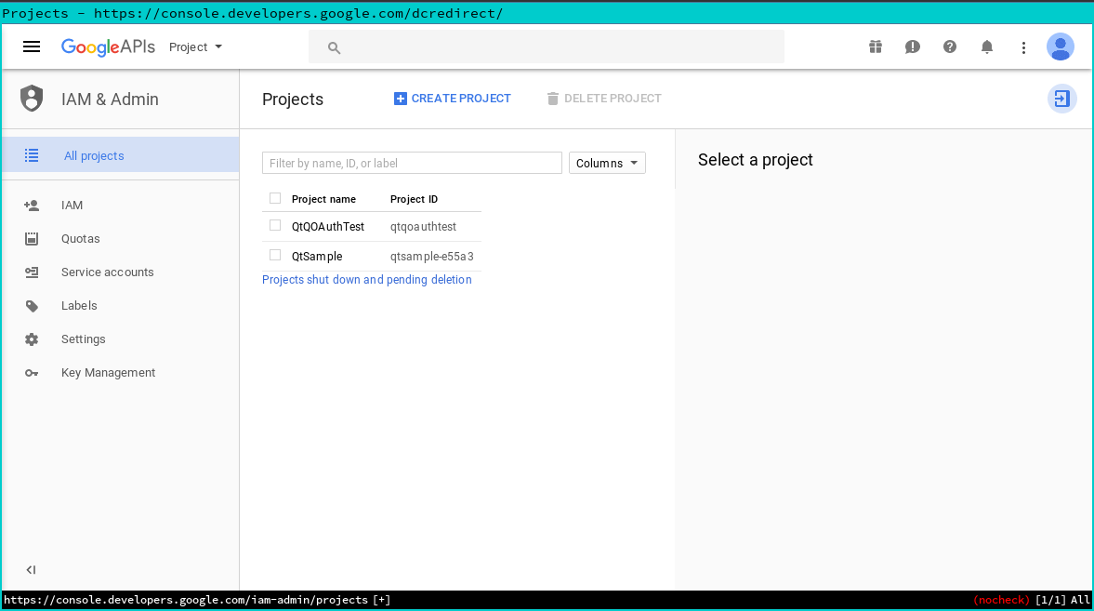Select all projects with the header checkbox
Screen dimensions: 1094x611
pyautogui.click(x=274, y=198)
